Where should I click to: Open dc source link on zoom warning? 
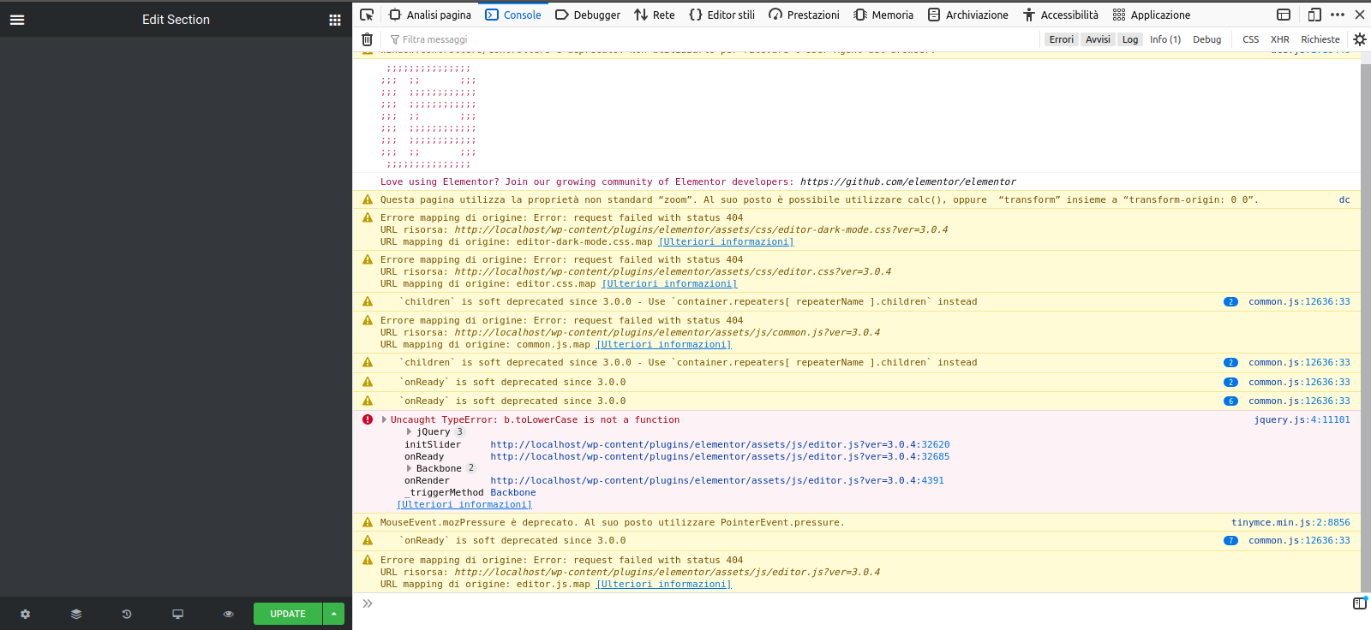pyautogui.click(x=1344, y=199)
